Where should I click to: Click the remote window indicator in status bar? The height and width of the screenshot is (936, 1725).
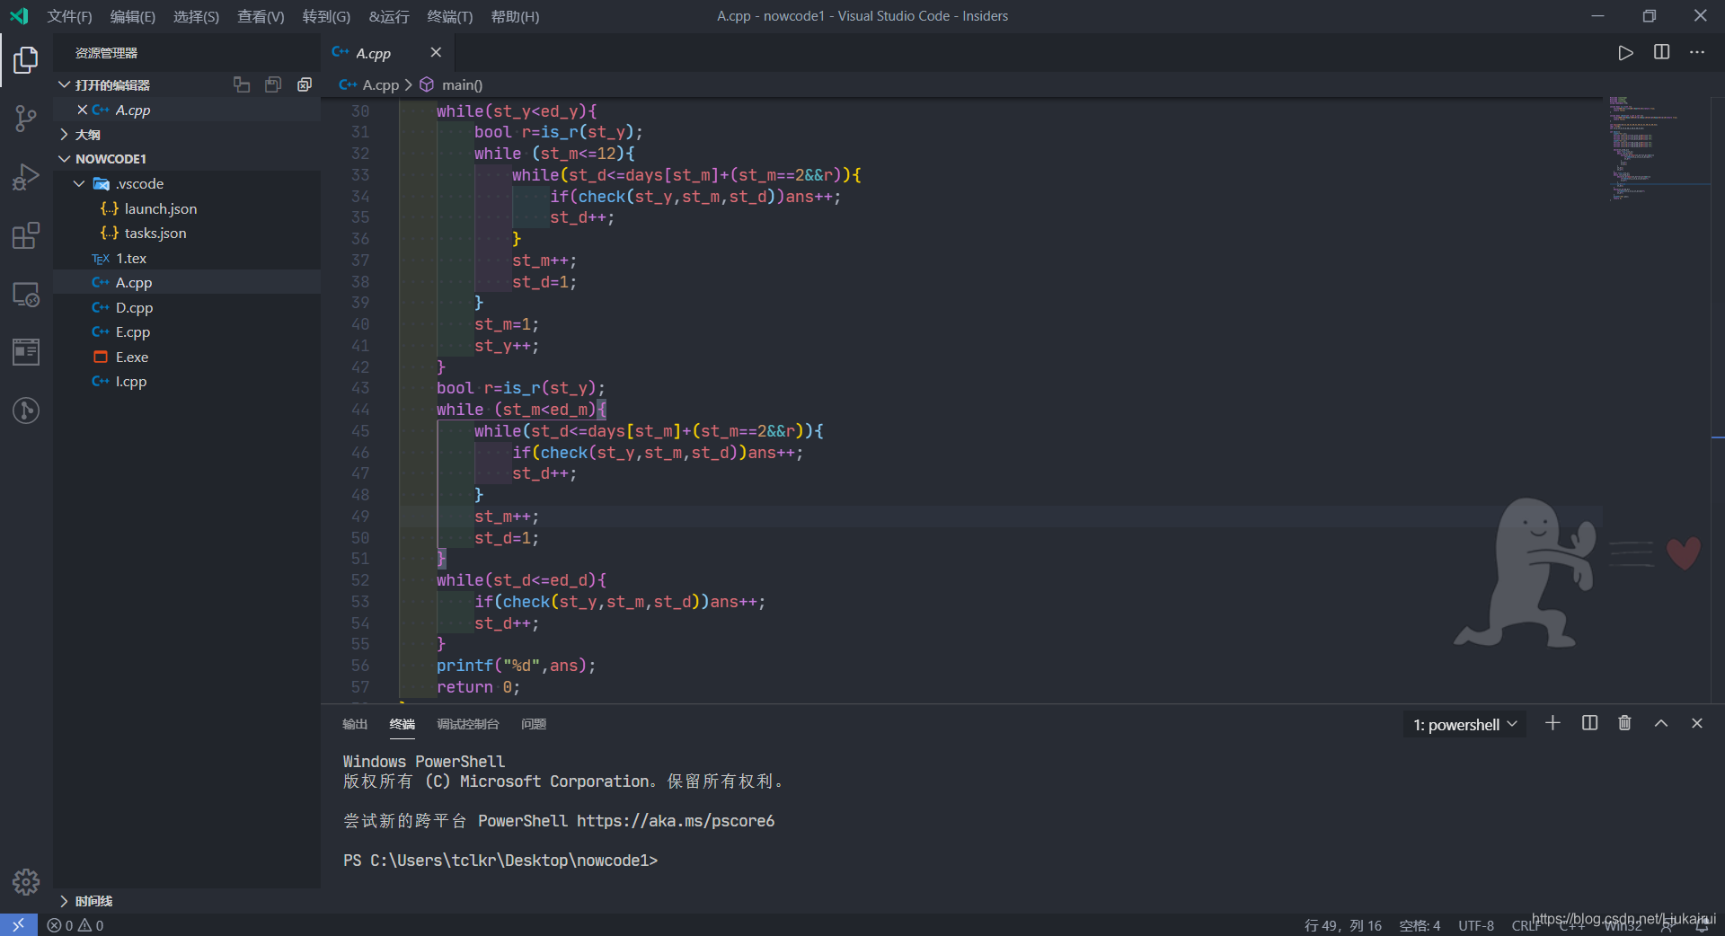point(18,925)
